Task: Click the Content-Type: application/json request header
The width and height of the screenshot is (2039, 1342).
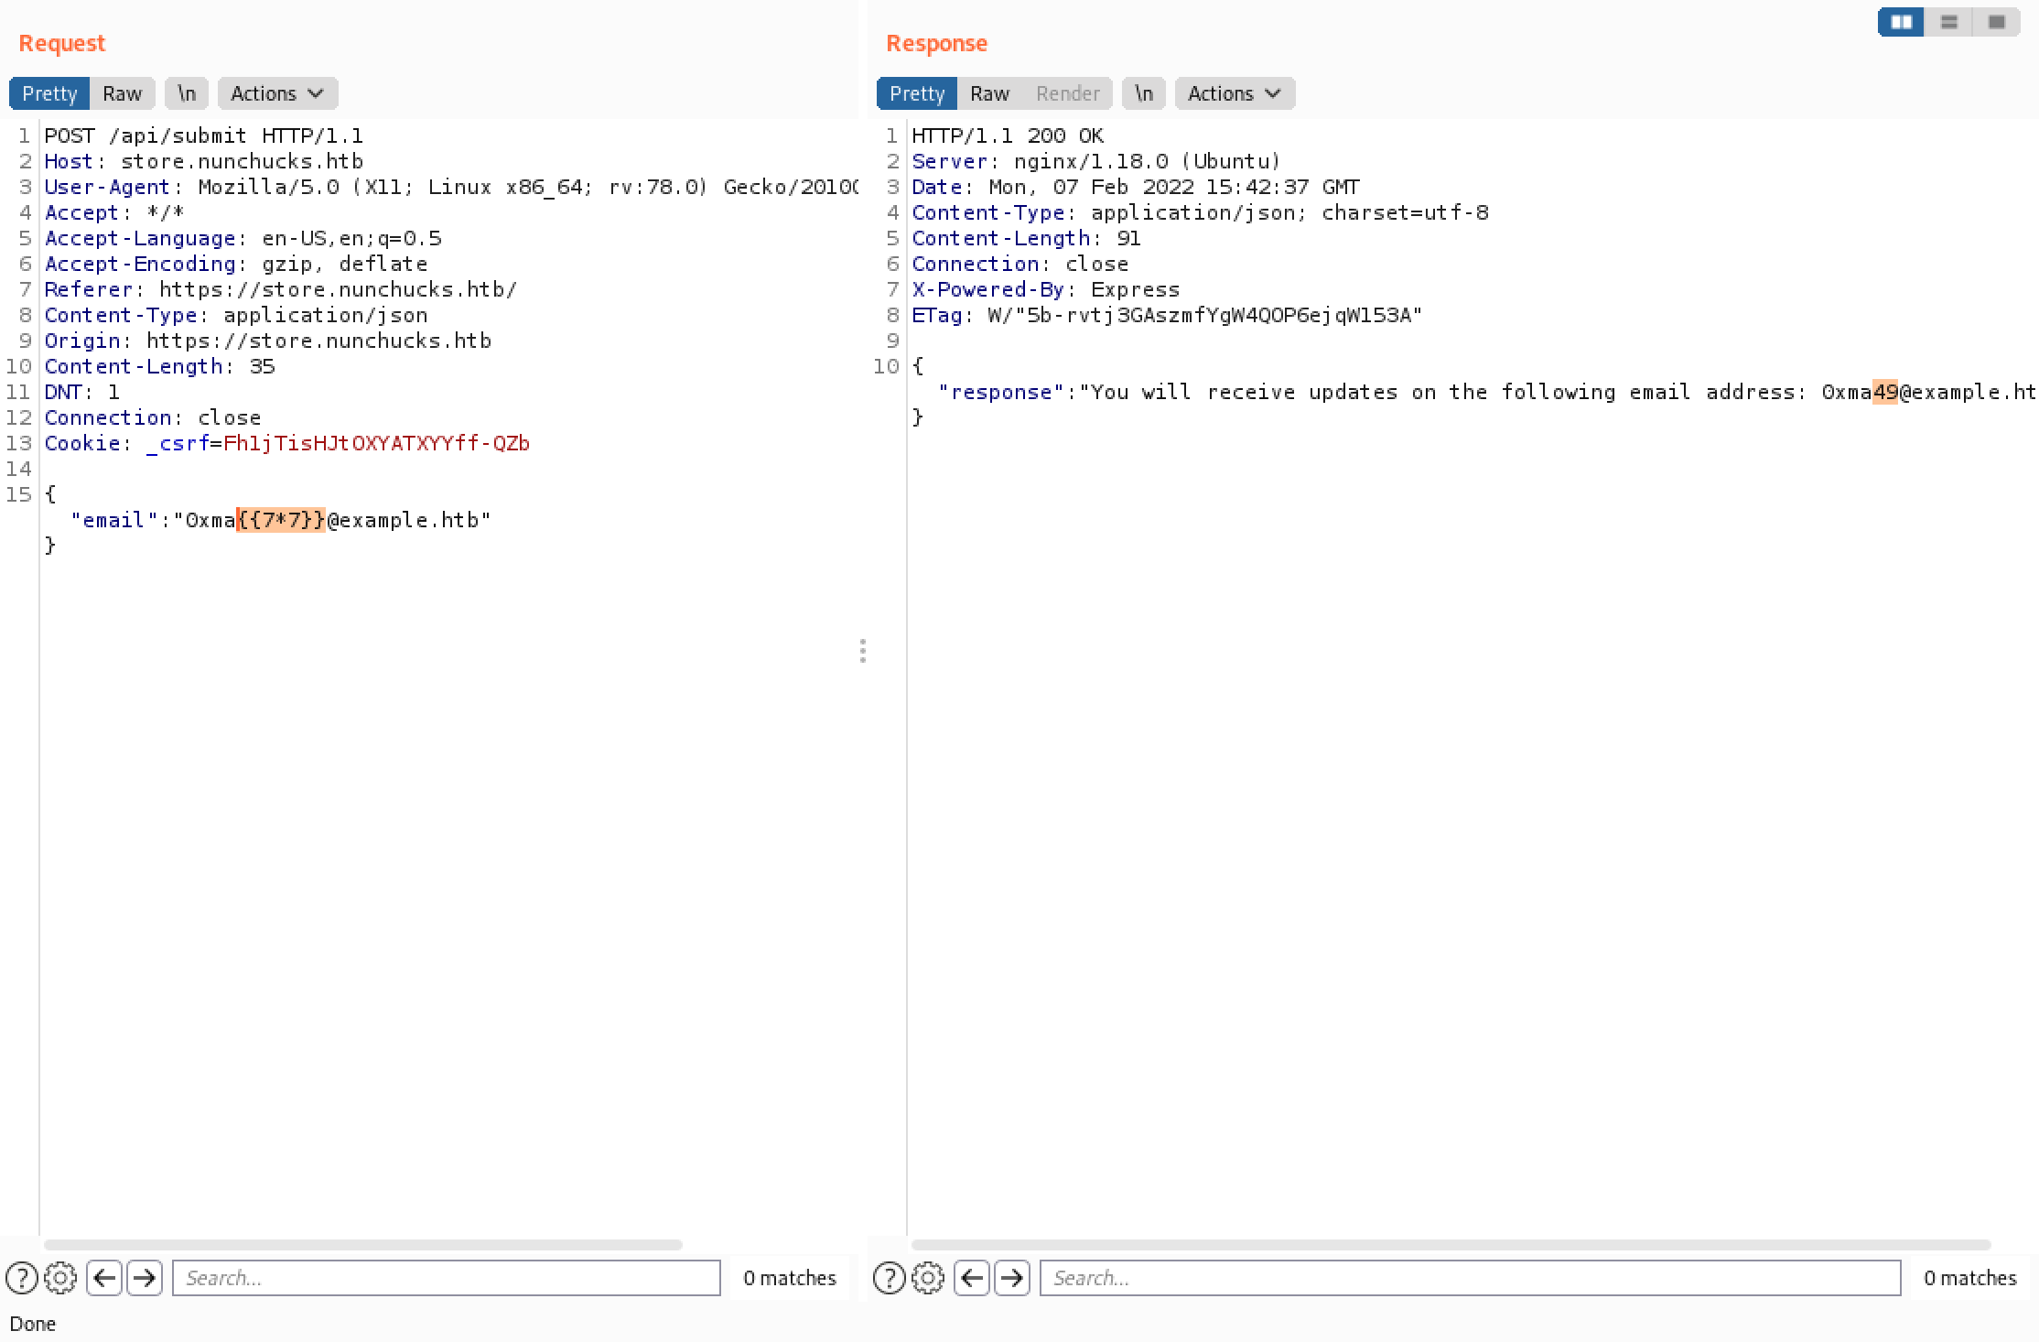Action: (x=236, y=315)
